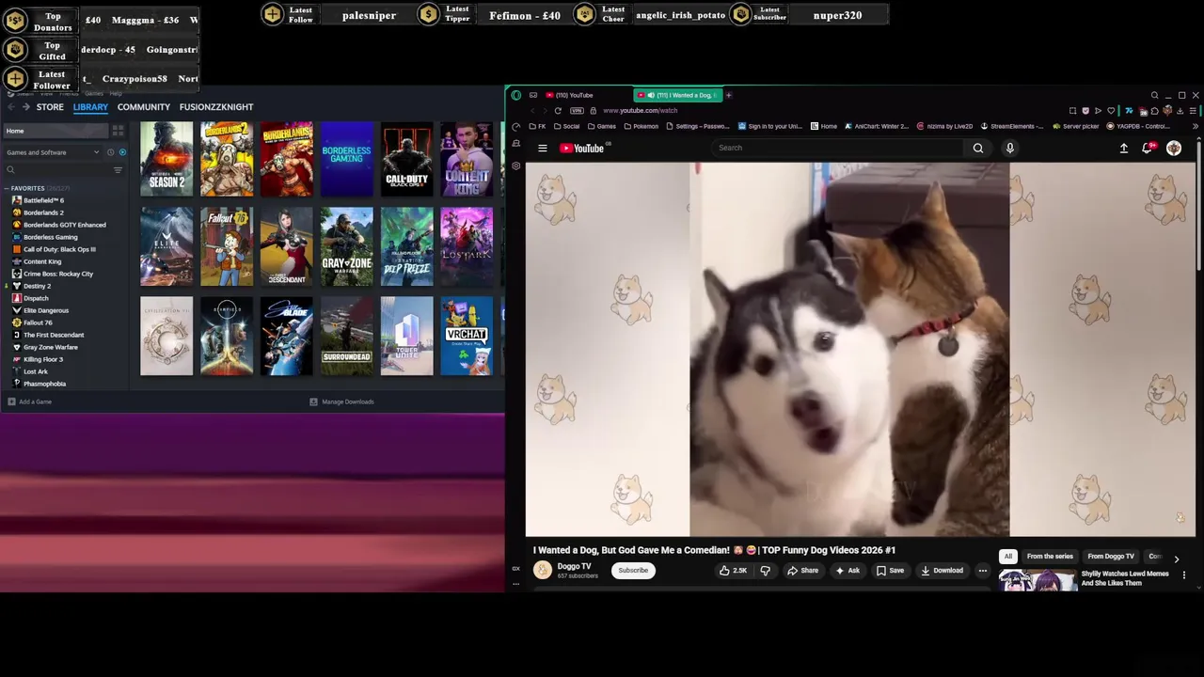This screenshot has width=1204, height=677.
Task: Expand hidden bookmarks with double chevron
Action: point(1195,126)
